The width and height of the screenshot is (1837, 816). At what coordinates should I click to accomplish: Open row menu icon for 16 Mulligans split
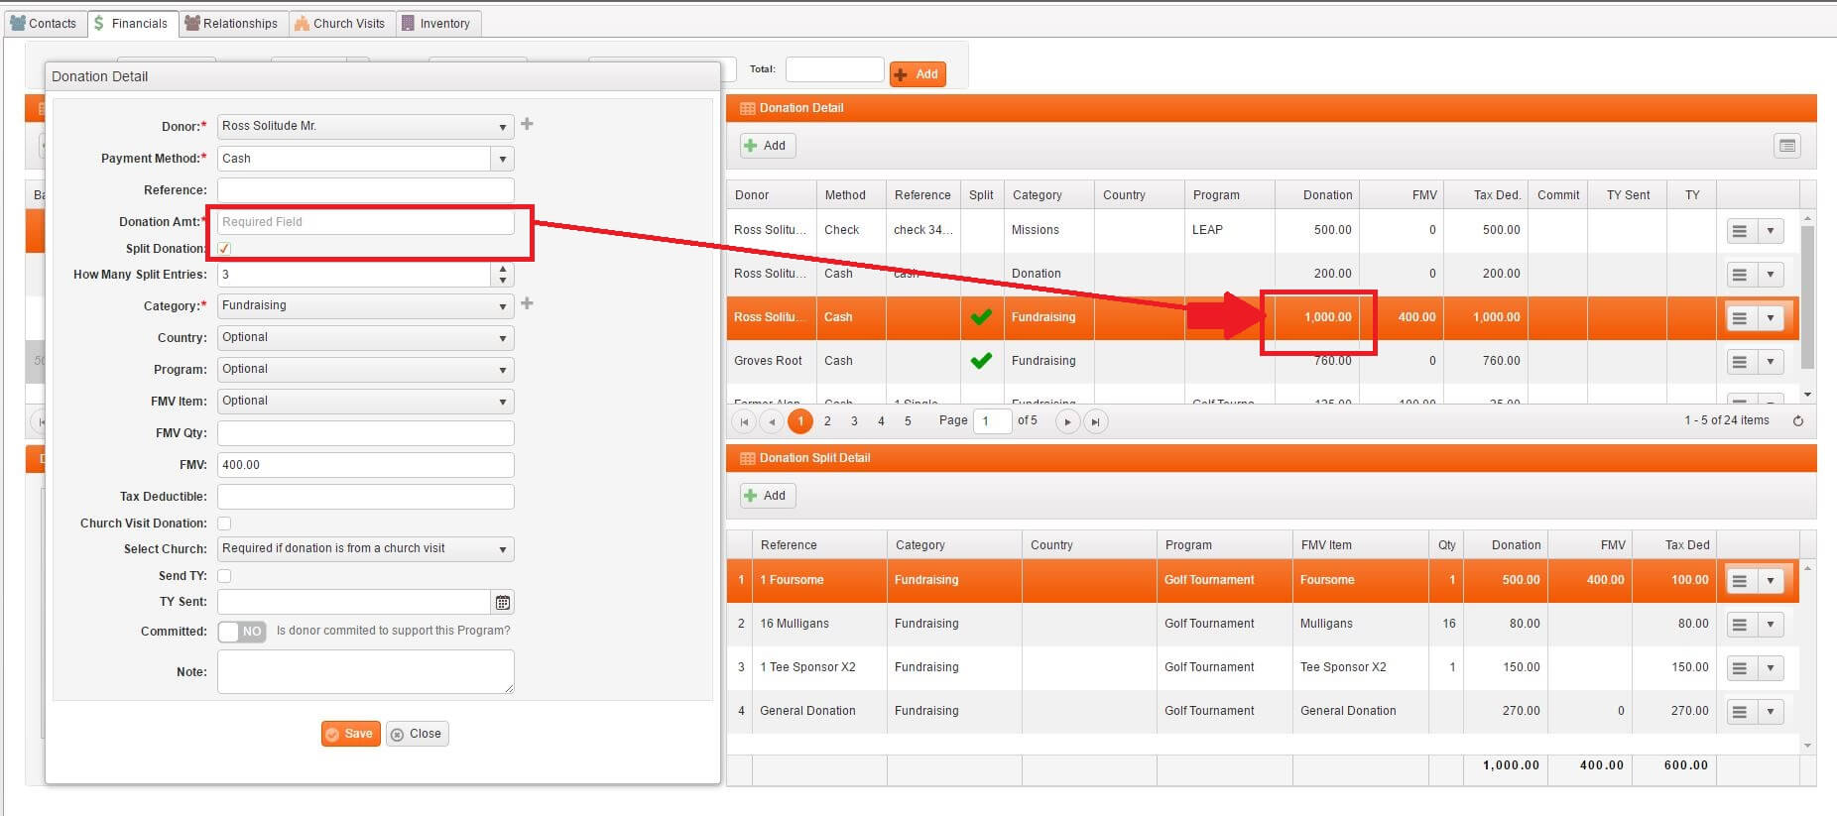1739,625
